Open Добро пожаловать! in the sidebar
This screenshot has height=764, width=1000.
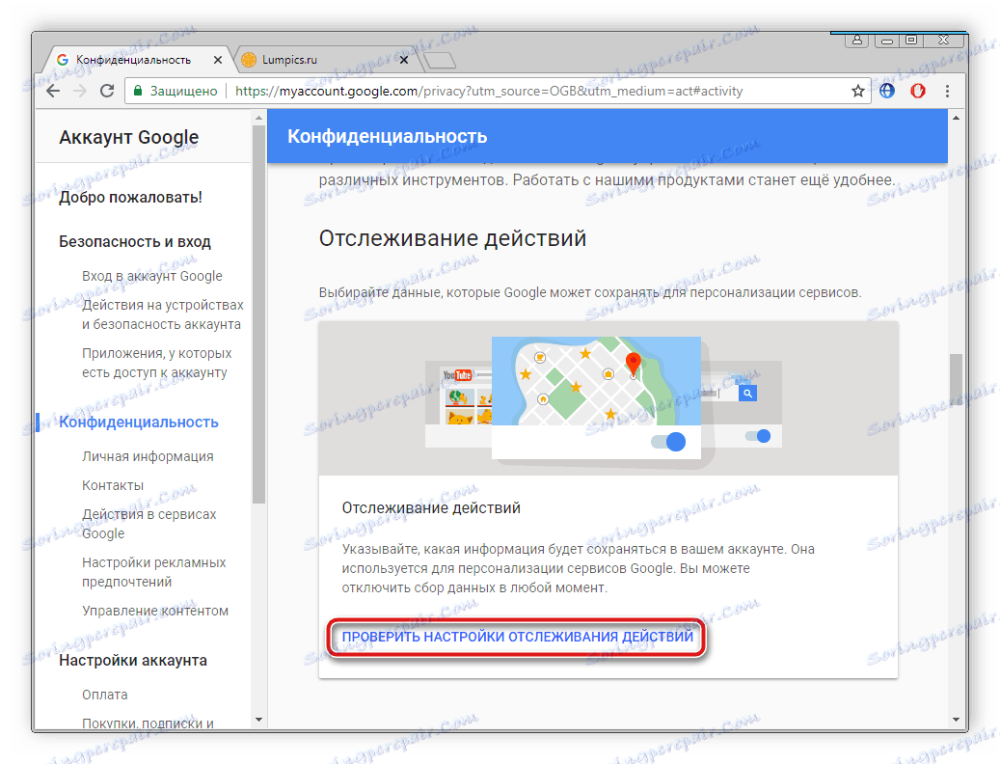[x=130, y=197]
